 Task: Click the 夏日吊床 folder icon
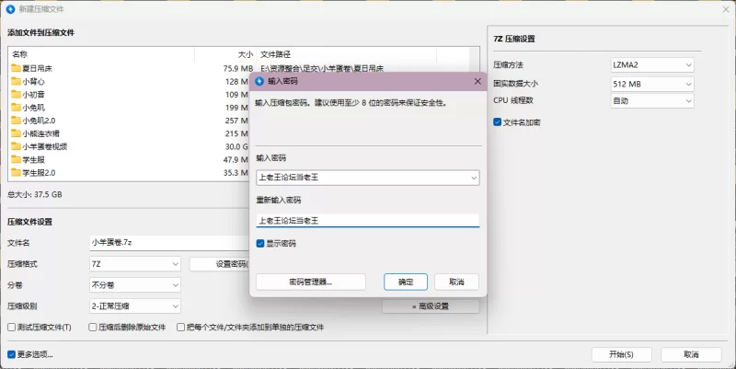[16, 68]
